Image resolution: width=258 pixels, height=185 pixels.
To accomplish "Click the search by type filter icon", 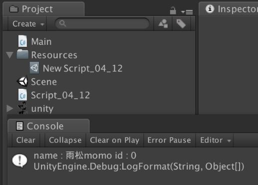I will coord(163,23).
